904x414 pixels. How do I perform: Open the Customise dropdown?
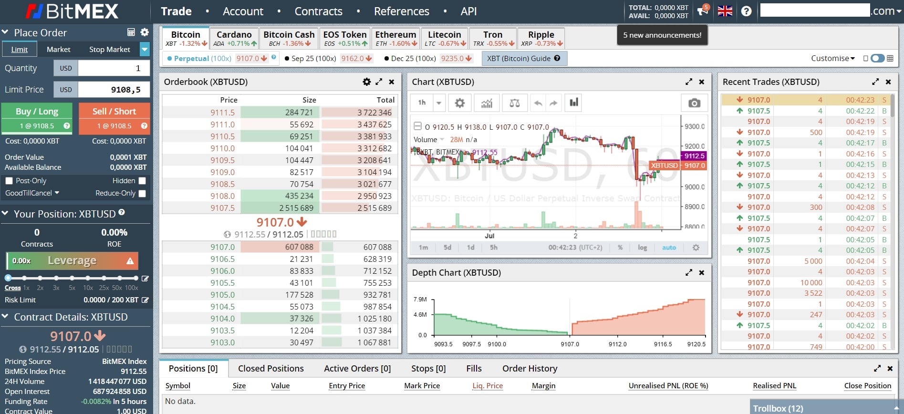(833, 58)
